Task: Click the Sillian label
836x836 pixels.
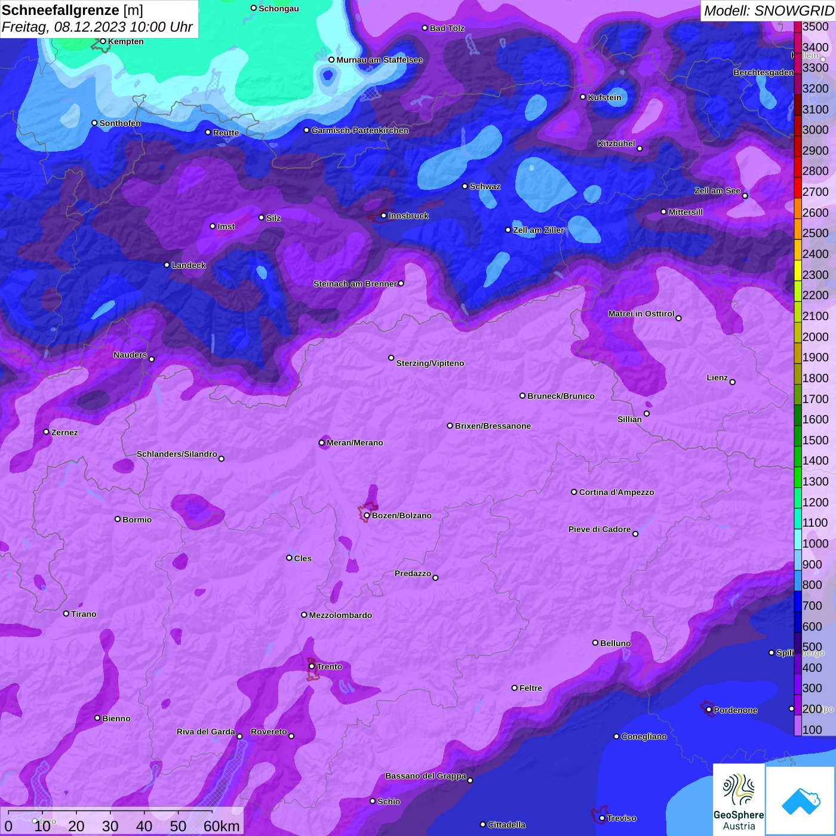Action: [x=629, y=419]
